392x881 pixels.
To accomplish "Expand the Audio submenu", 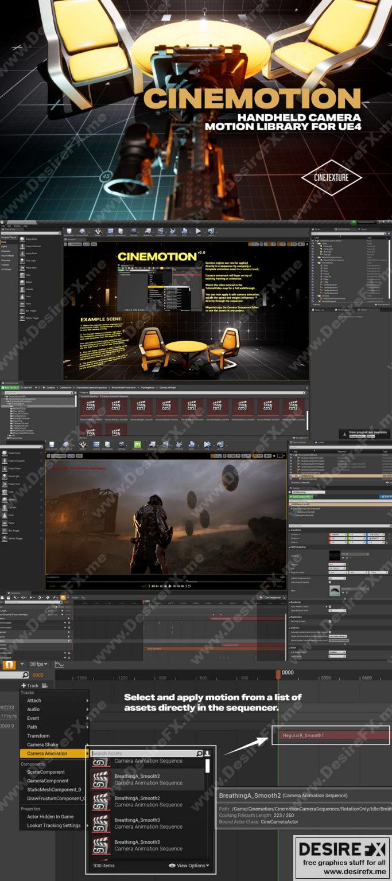I will pos(55,710).
